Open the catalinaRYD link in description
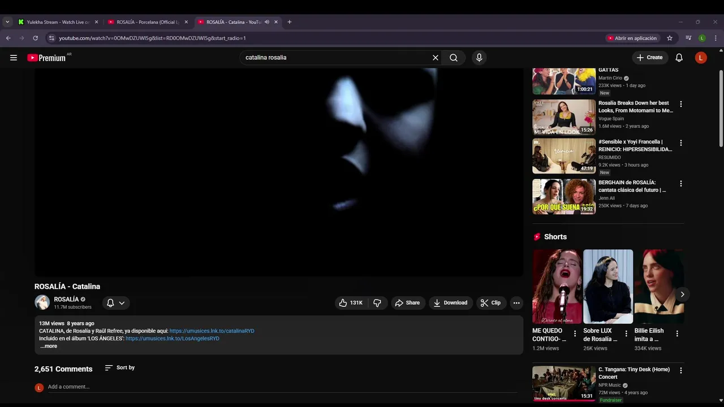This screenshot has height=407, width=724. coord(212,331)
